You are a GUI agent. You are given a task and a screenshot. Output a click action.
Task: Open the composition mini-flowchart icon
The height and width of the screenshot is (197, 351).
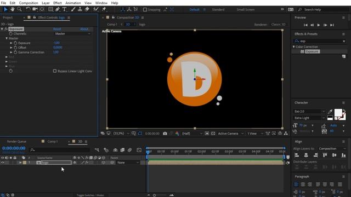[97, 150]
